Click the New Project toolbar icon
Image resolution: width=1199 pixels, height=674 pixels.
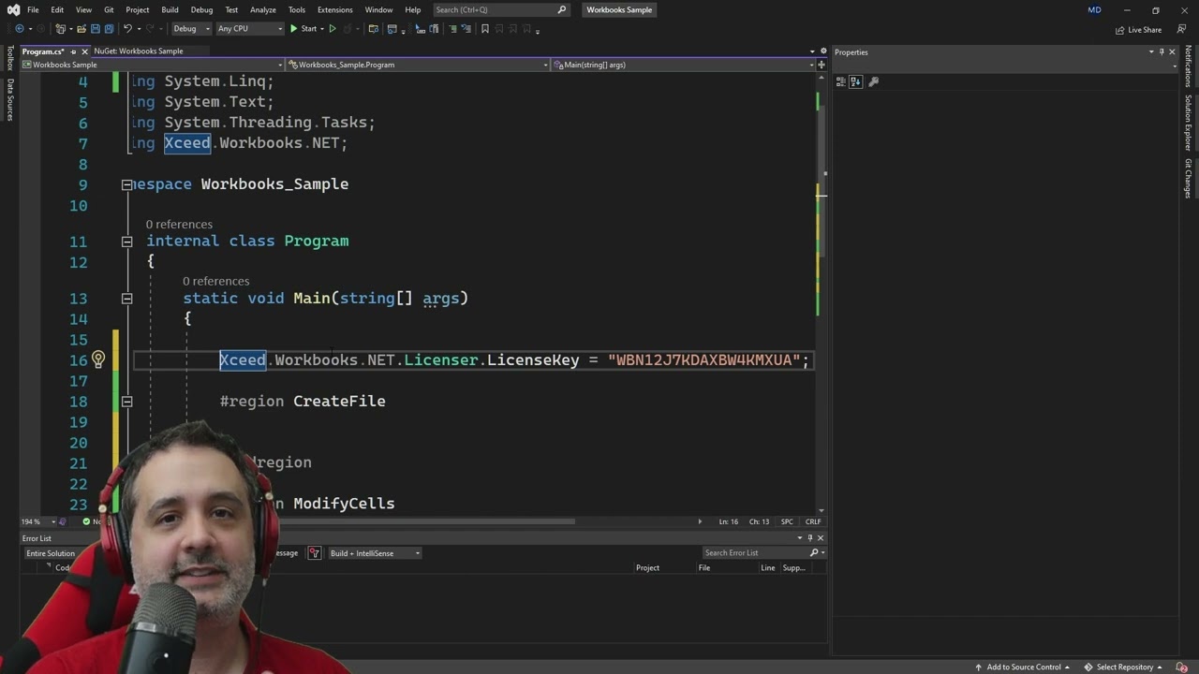62,29
